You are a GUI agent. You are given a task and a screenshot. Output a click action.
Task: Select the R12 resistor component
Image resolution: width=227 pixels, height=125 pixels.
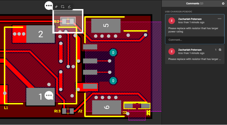coord(68,21)
